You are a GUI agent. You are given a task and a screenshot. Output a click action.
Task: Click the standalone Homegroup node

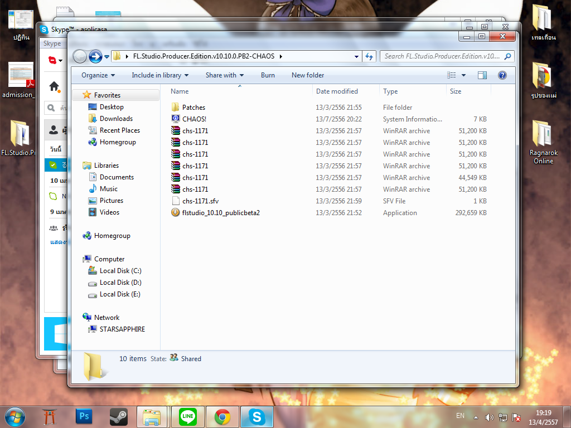(x=112, y=236)
